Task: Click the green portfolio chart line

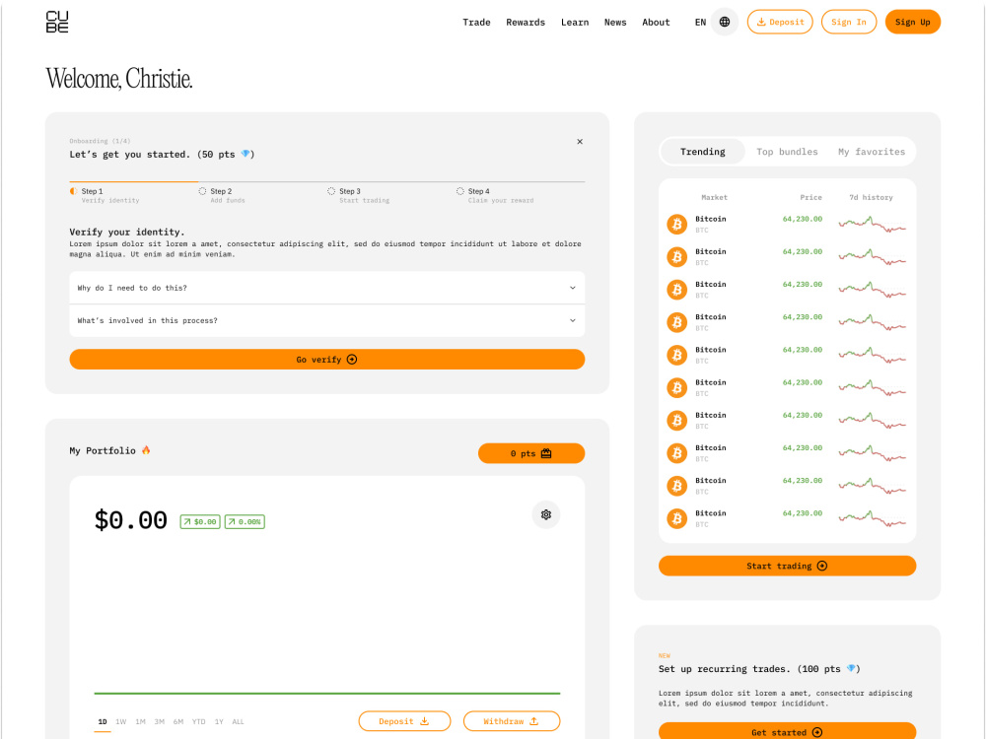Action: 327,693
